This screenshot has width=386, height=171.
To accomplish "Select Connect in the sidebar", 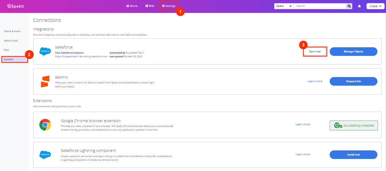I will pos(15,59).
